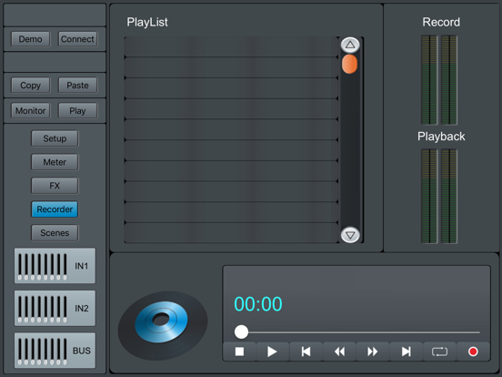Select the first playlist row
The image size is (502, 377).
[x=231, y=46]
